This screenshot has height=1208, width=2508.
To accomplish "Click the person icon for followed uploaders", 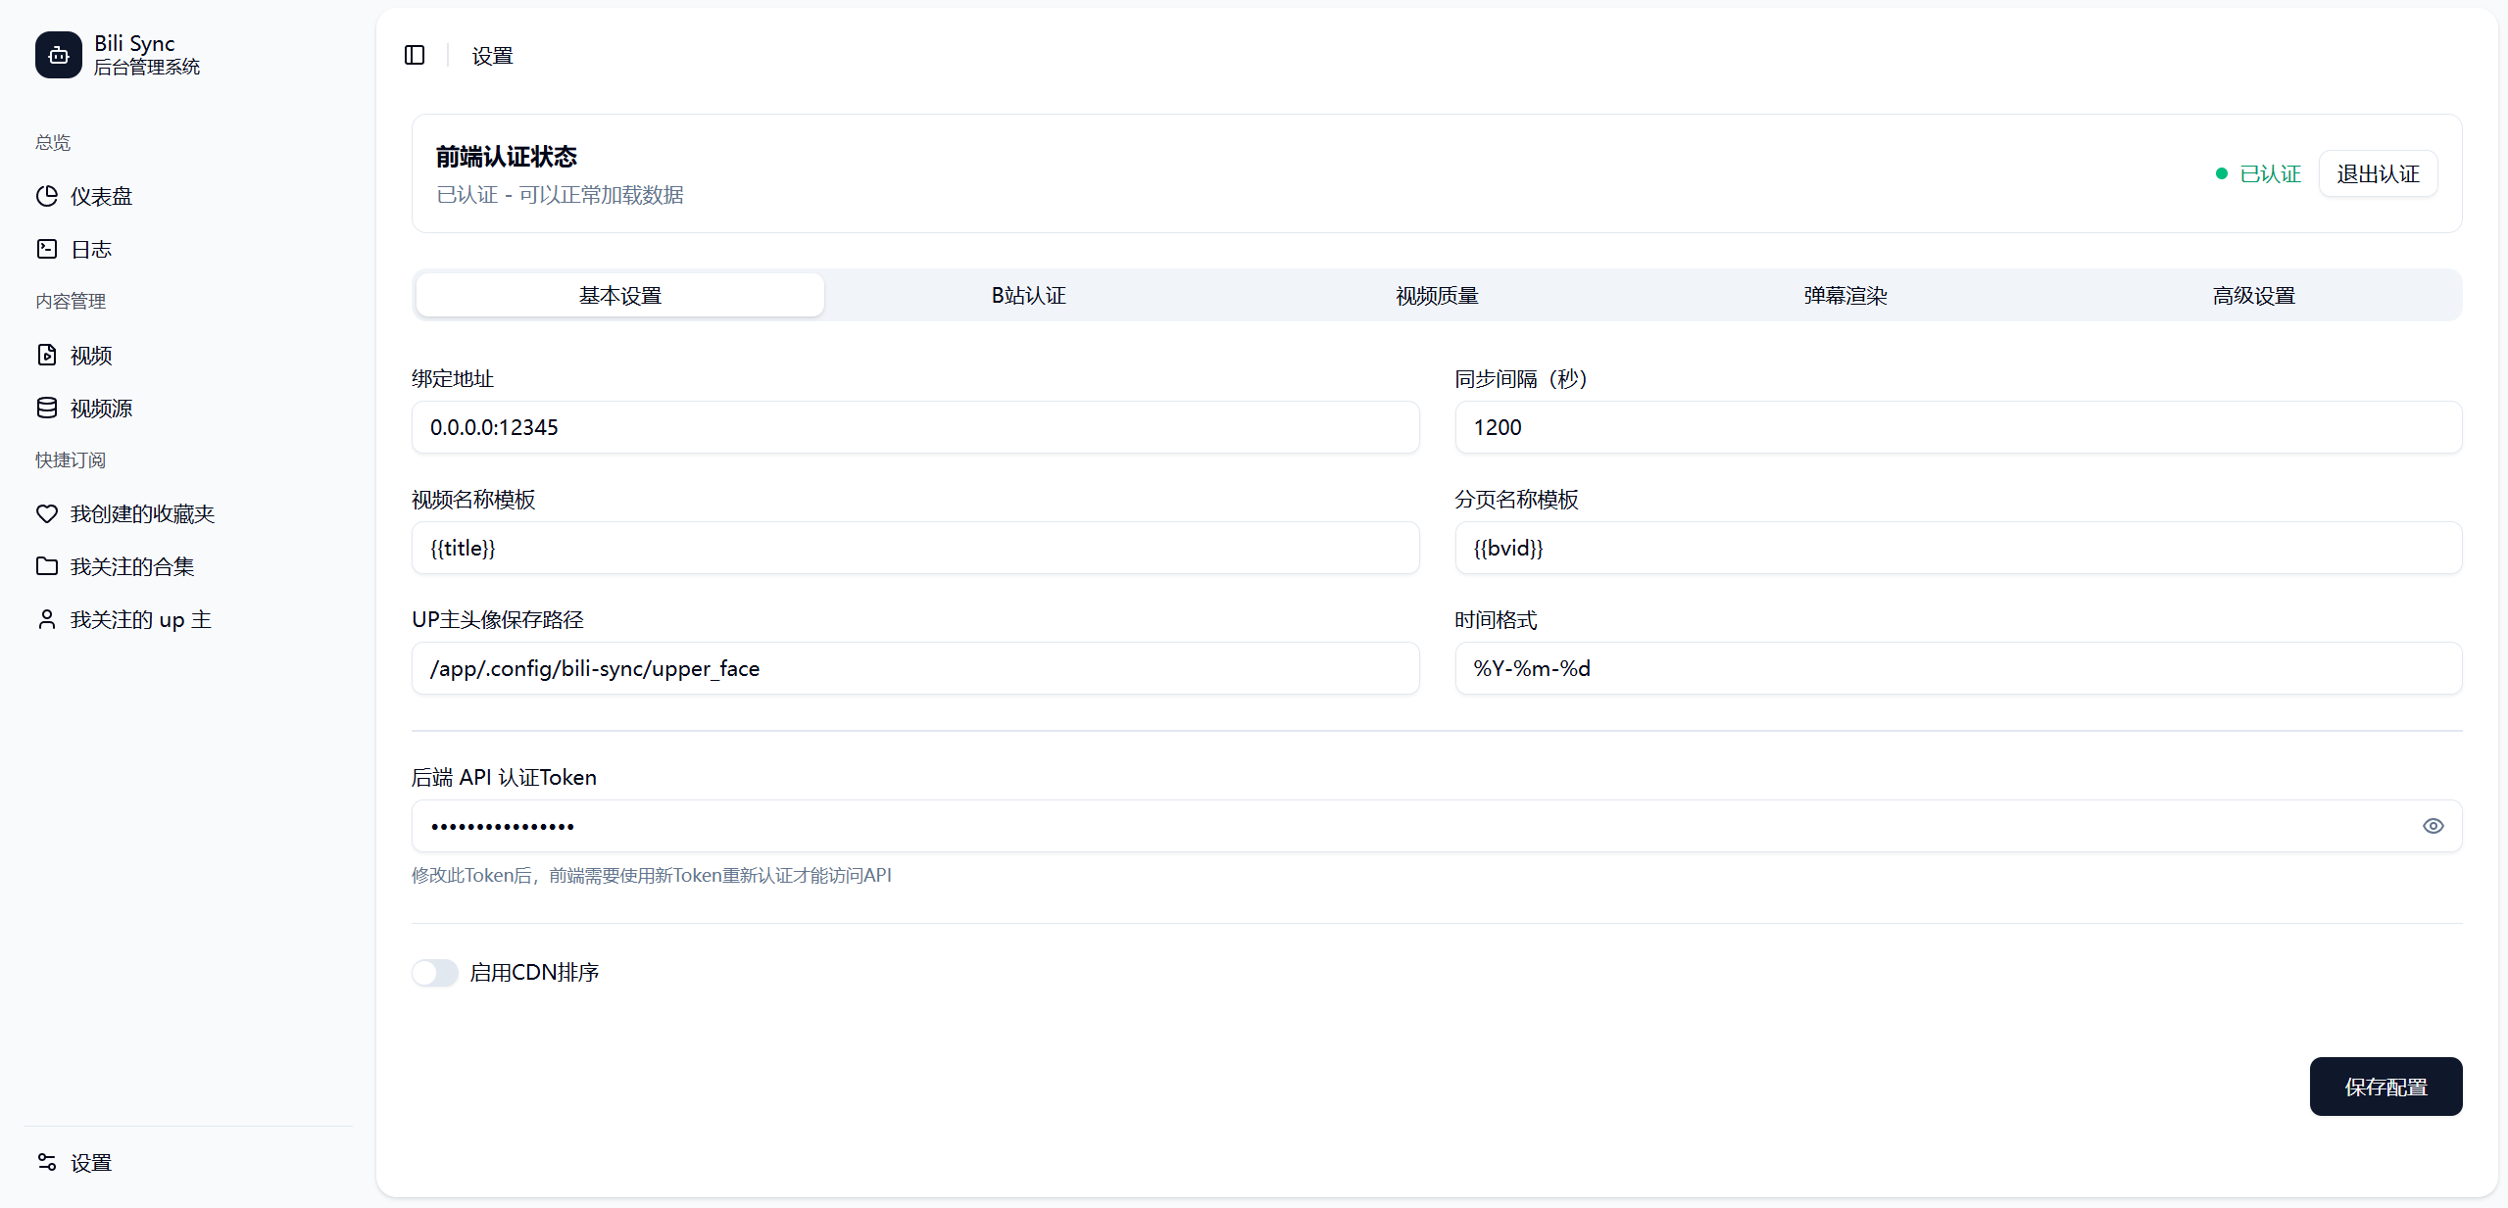I will (x=46, y=619).
